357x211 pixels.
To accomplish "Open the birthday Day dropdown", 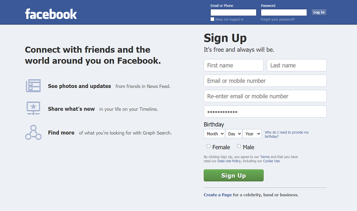I will point(233,134).
